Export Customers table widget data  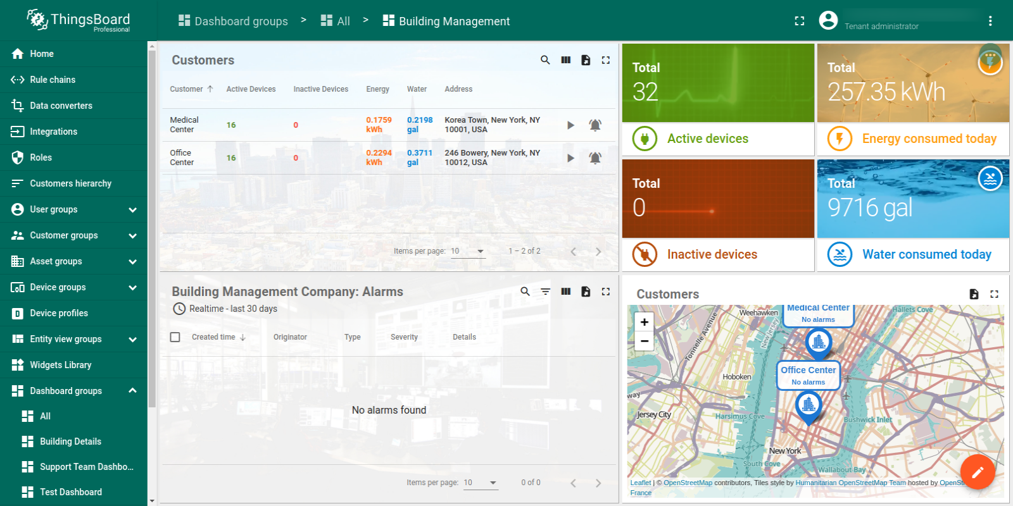(x=586, y=60)
